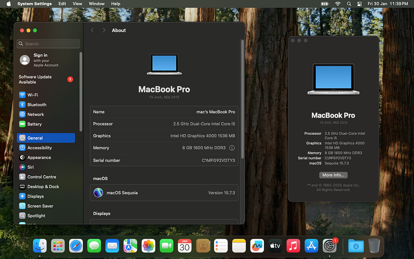Open the View menu
Screen dimensions: 414x259
pos(77,4)
